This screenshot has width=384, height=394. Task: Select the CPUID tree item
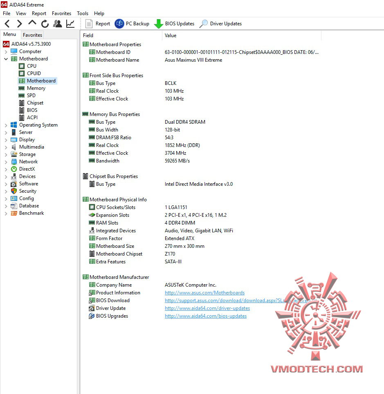pos(34,73)
